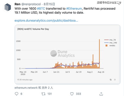Viewport: 124px width, 96px height.
Task: Click the chart zoom magnifier icon
Action: pyautogui.click(x=111, y=79)
